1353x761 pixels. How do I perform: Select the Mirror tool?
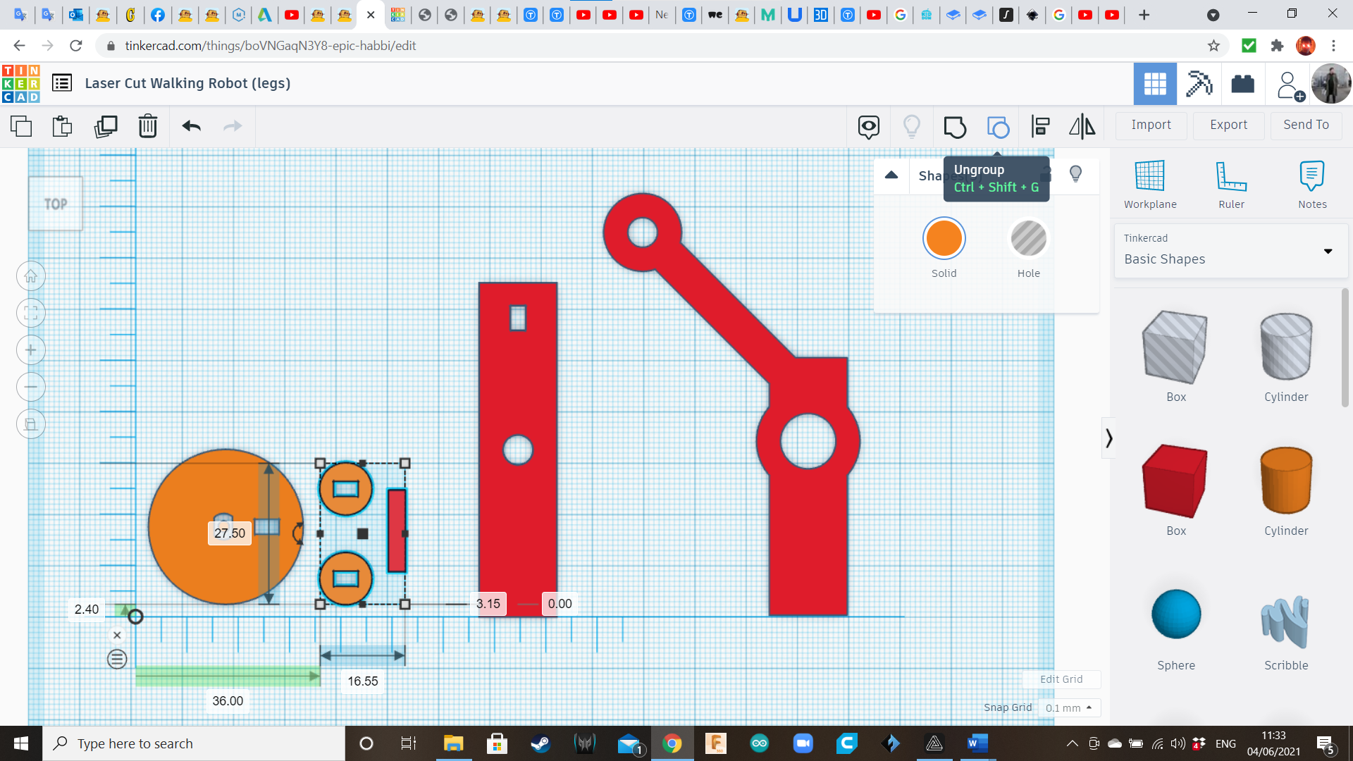click(x=1082, y=126)
